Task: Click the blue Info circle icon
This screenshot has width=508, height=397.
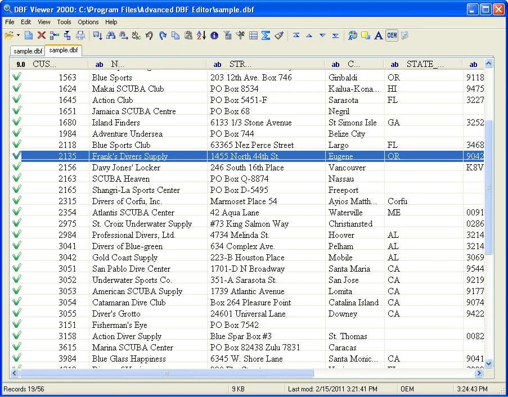Action: pyautogui.click(x=214, y=35)
